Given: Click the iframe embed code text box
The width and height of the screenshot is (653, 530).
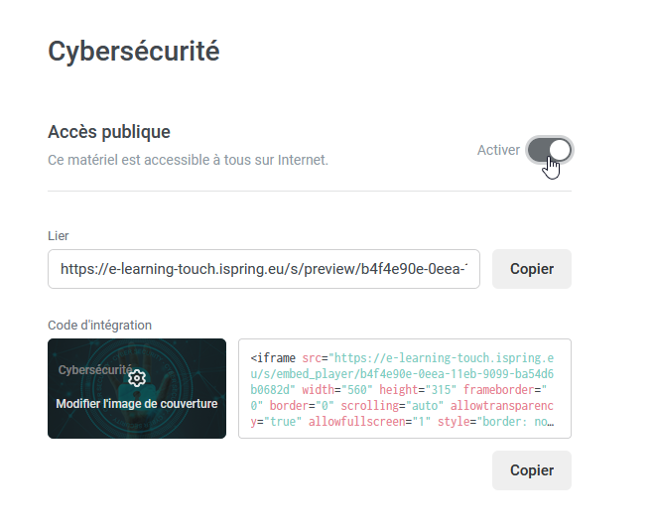Looking at the screenshot, I should 405,388.
